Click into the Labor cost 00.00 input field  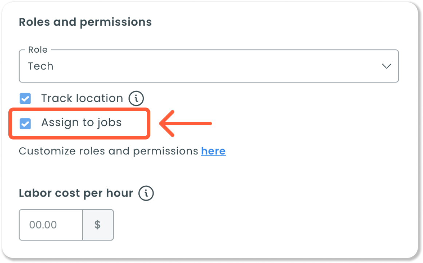(51, 225)
